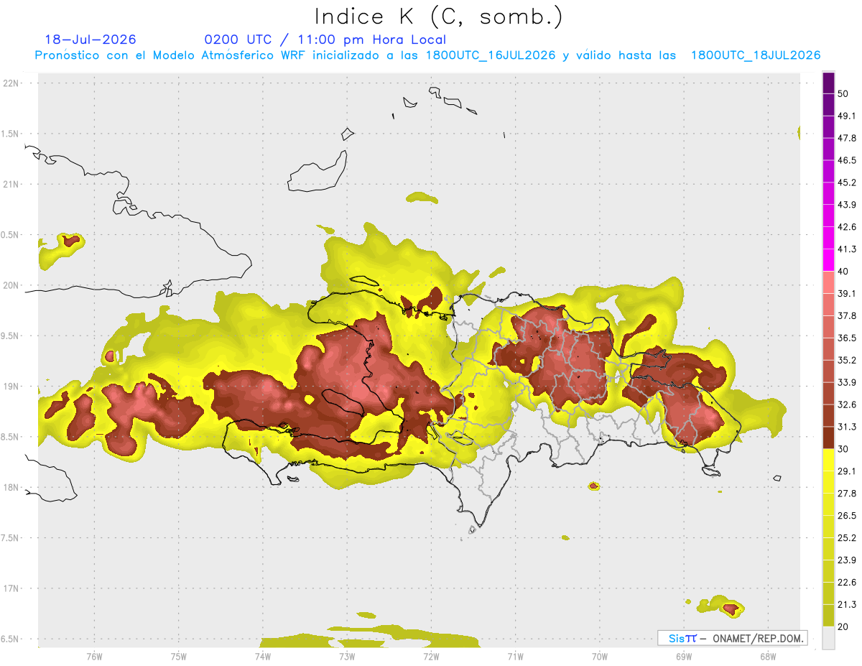This screenshot has height=666, width=862.
Task: Pick the dark brown swatch between 30 and 31.3
Action: (x=828, y=438)
